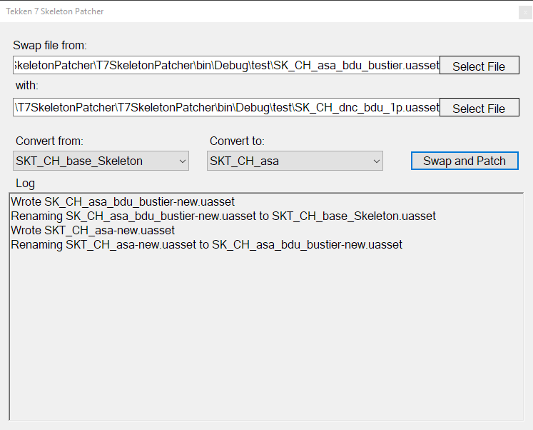
Task: Click the Swap and Patch button
Action: (x=465, y=161)
